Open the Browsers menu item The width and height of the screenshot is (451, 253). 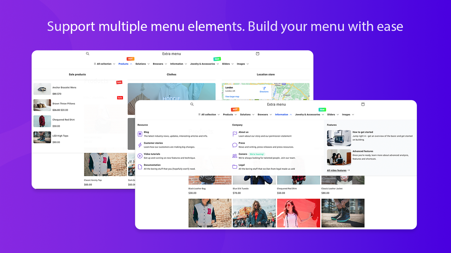tap(263, 114)
